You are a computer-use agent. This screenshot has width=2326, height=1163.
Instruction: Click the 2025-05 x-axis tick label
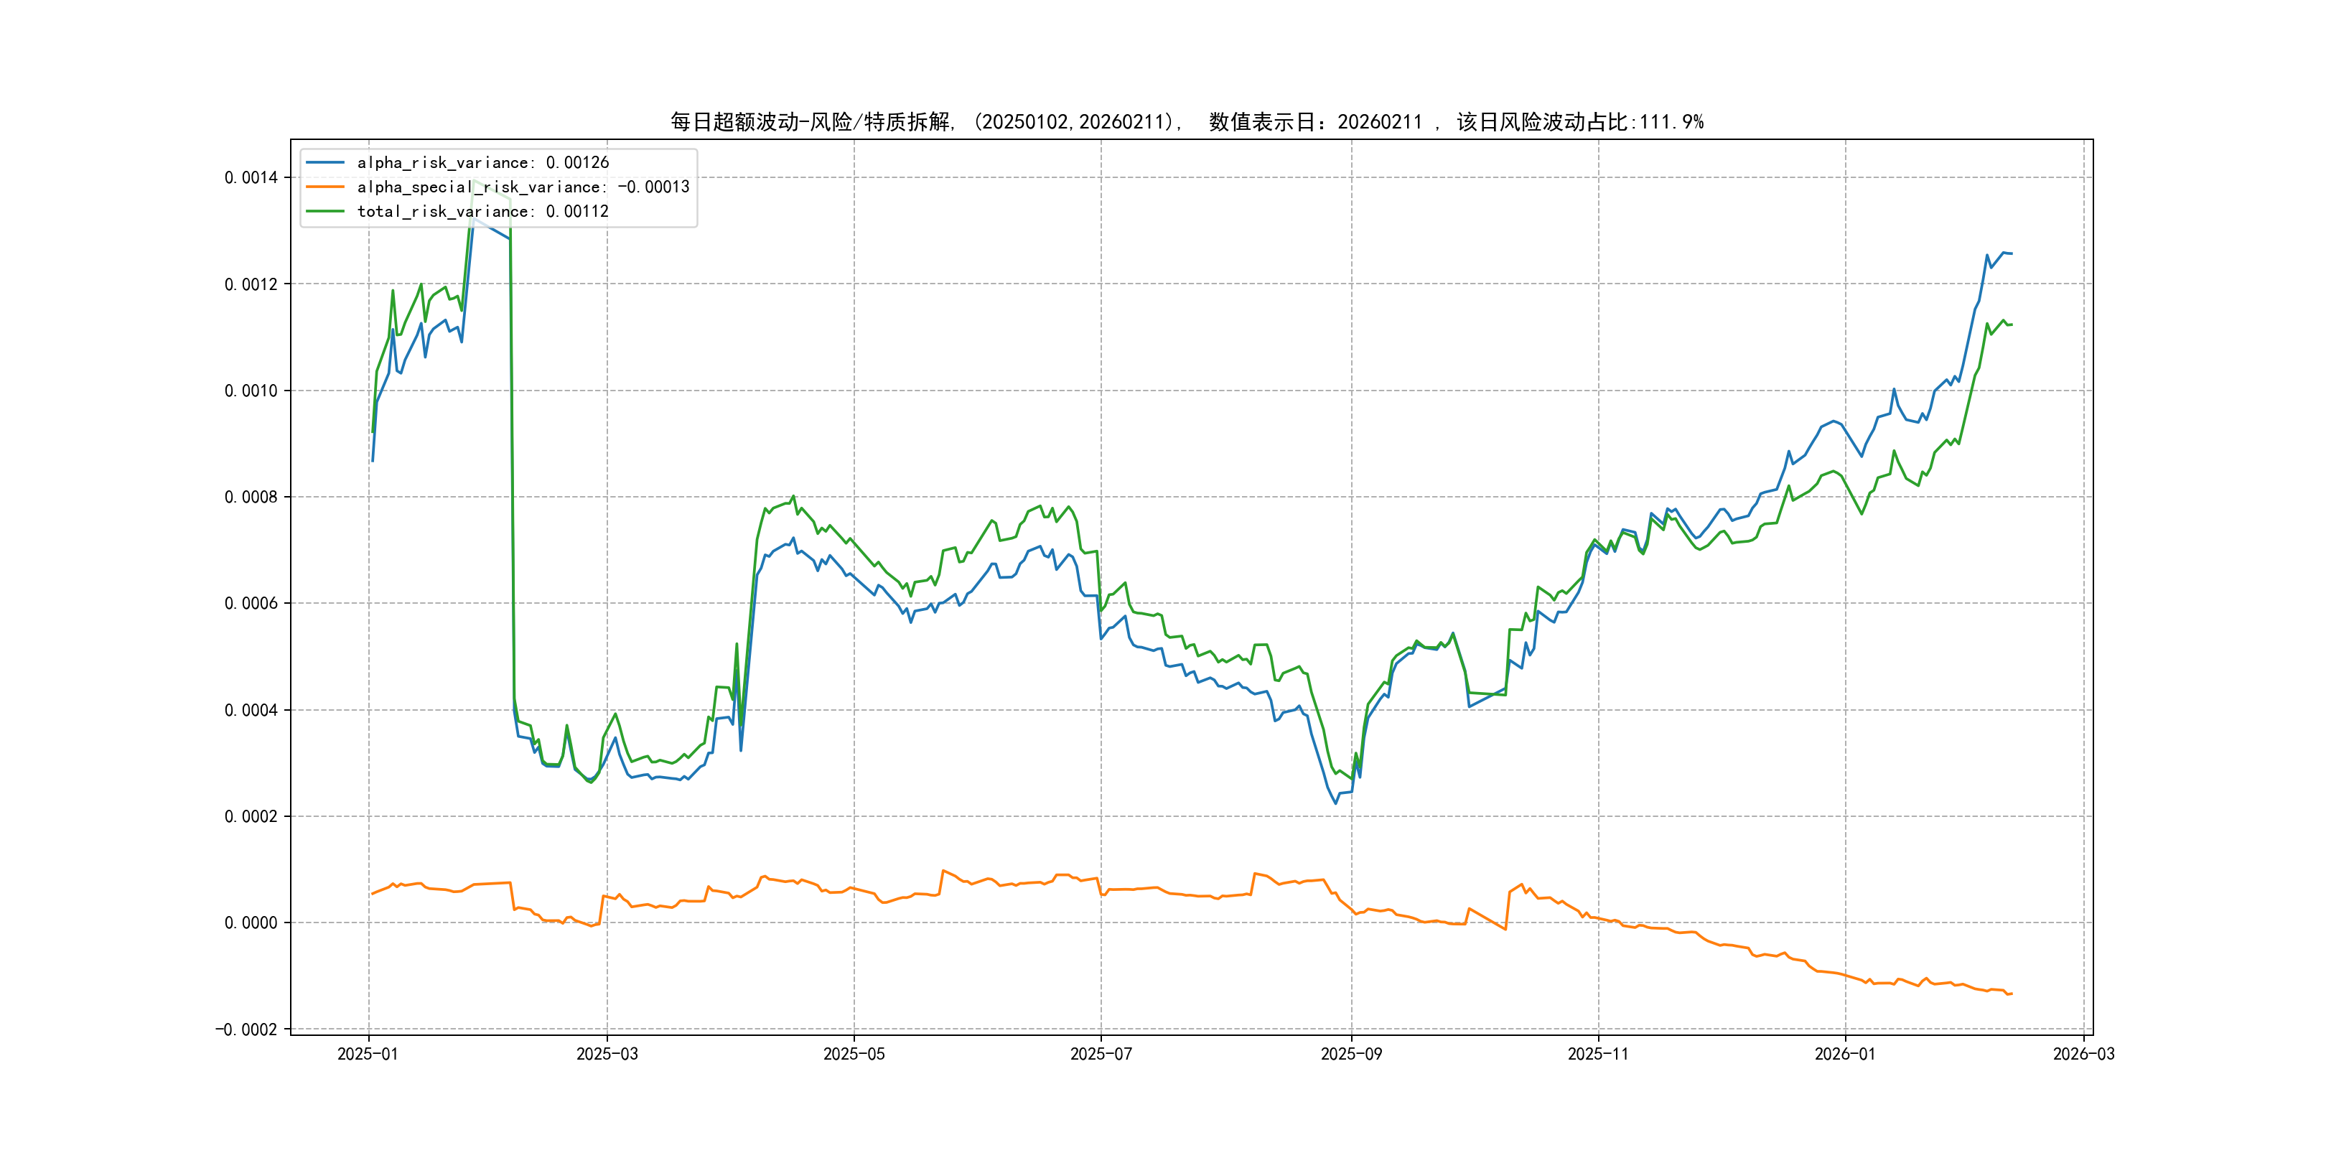(854, 1054)
